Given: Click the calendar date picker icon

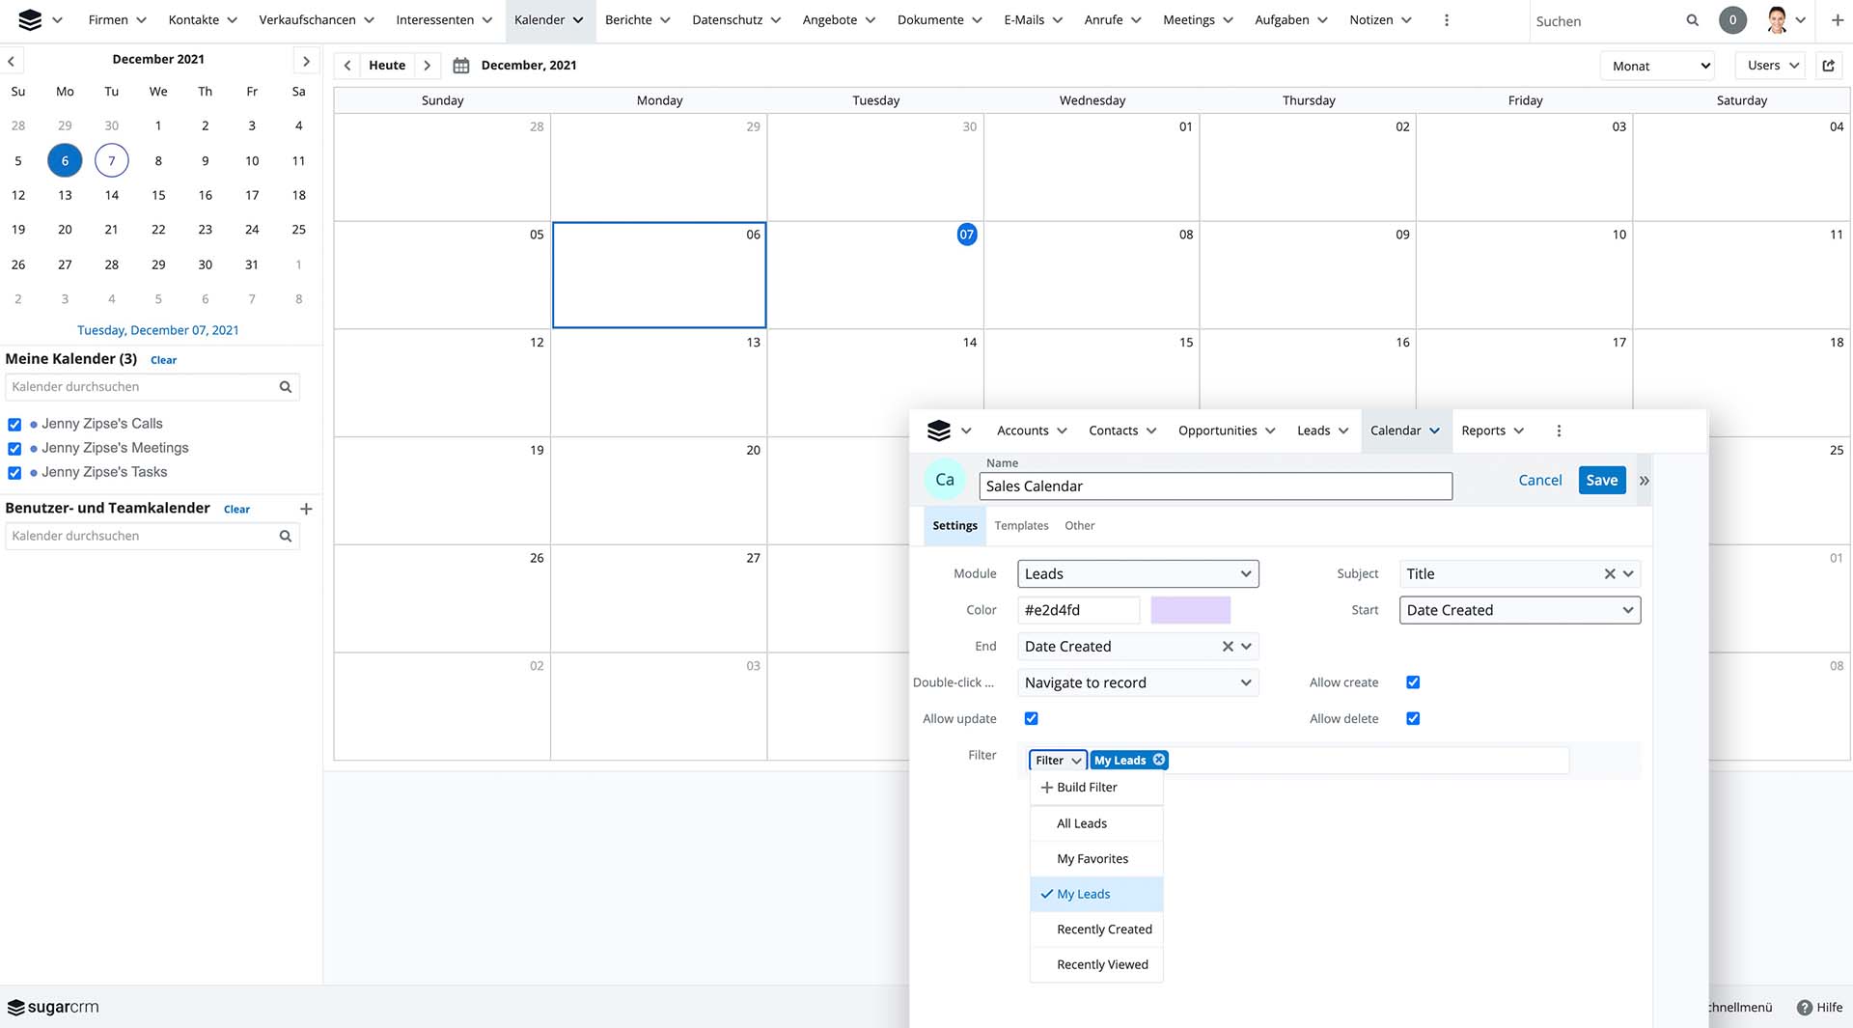Looking at the screenshot, I should (461, 66).
